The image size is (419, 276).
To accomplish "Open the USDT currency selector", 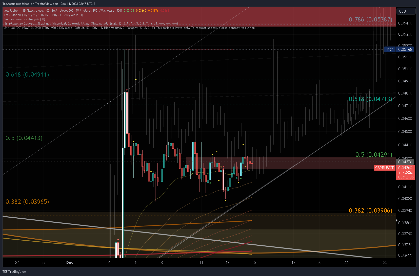I will (406, 11).
